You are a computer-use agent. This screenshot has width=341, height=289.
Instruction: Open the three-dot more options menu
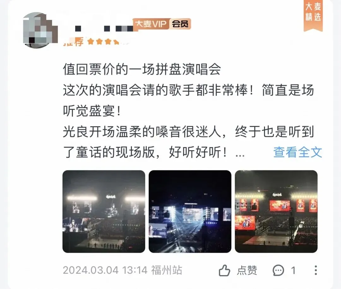[316, 270]
